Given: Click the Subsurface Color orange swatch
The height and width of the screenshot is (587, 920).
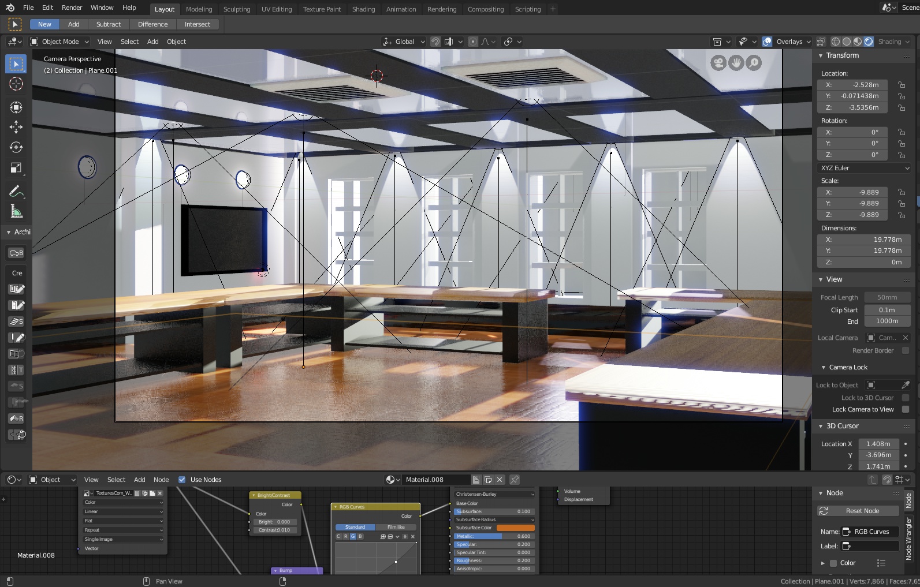Looking at the screenshot, I should coord(516,528).
